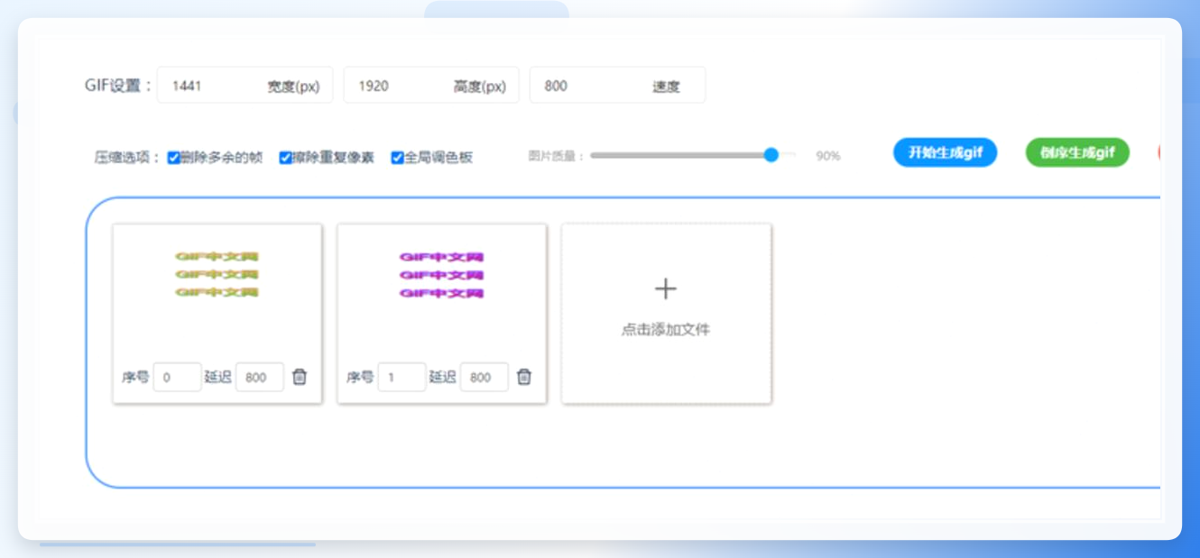Image resolution: width=1200 pixels, height=558 pixels.
Task: Click the 序号 field with value 1
Action: (402, 378)
